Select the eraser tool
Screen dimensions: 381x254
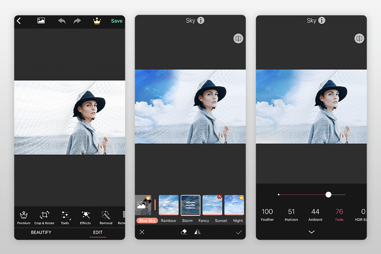184,232
